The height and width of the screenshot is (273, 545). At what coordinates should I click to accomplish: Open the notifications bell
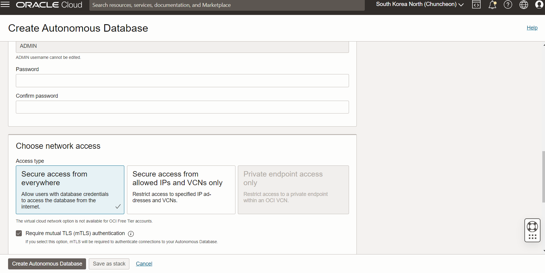[492, 4]
